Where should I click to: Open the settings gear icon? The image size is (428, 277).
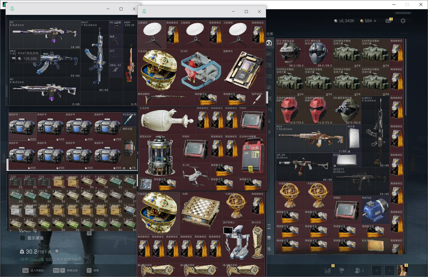(403, 21)
